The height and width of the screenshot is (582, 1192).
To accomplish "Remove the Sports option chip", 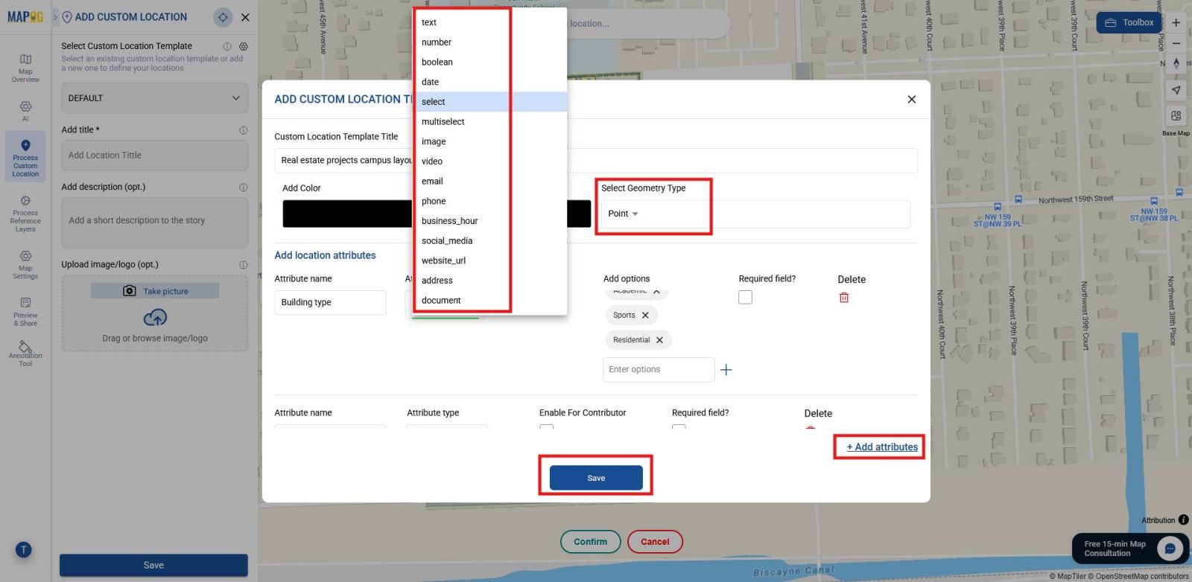I will [645, 316].
